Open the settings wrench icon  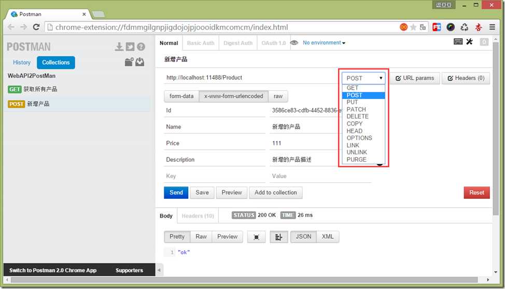click(469, 41)
